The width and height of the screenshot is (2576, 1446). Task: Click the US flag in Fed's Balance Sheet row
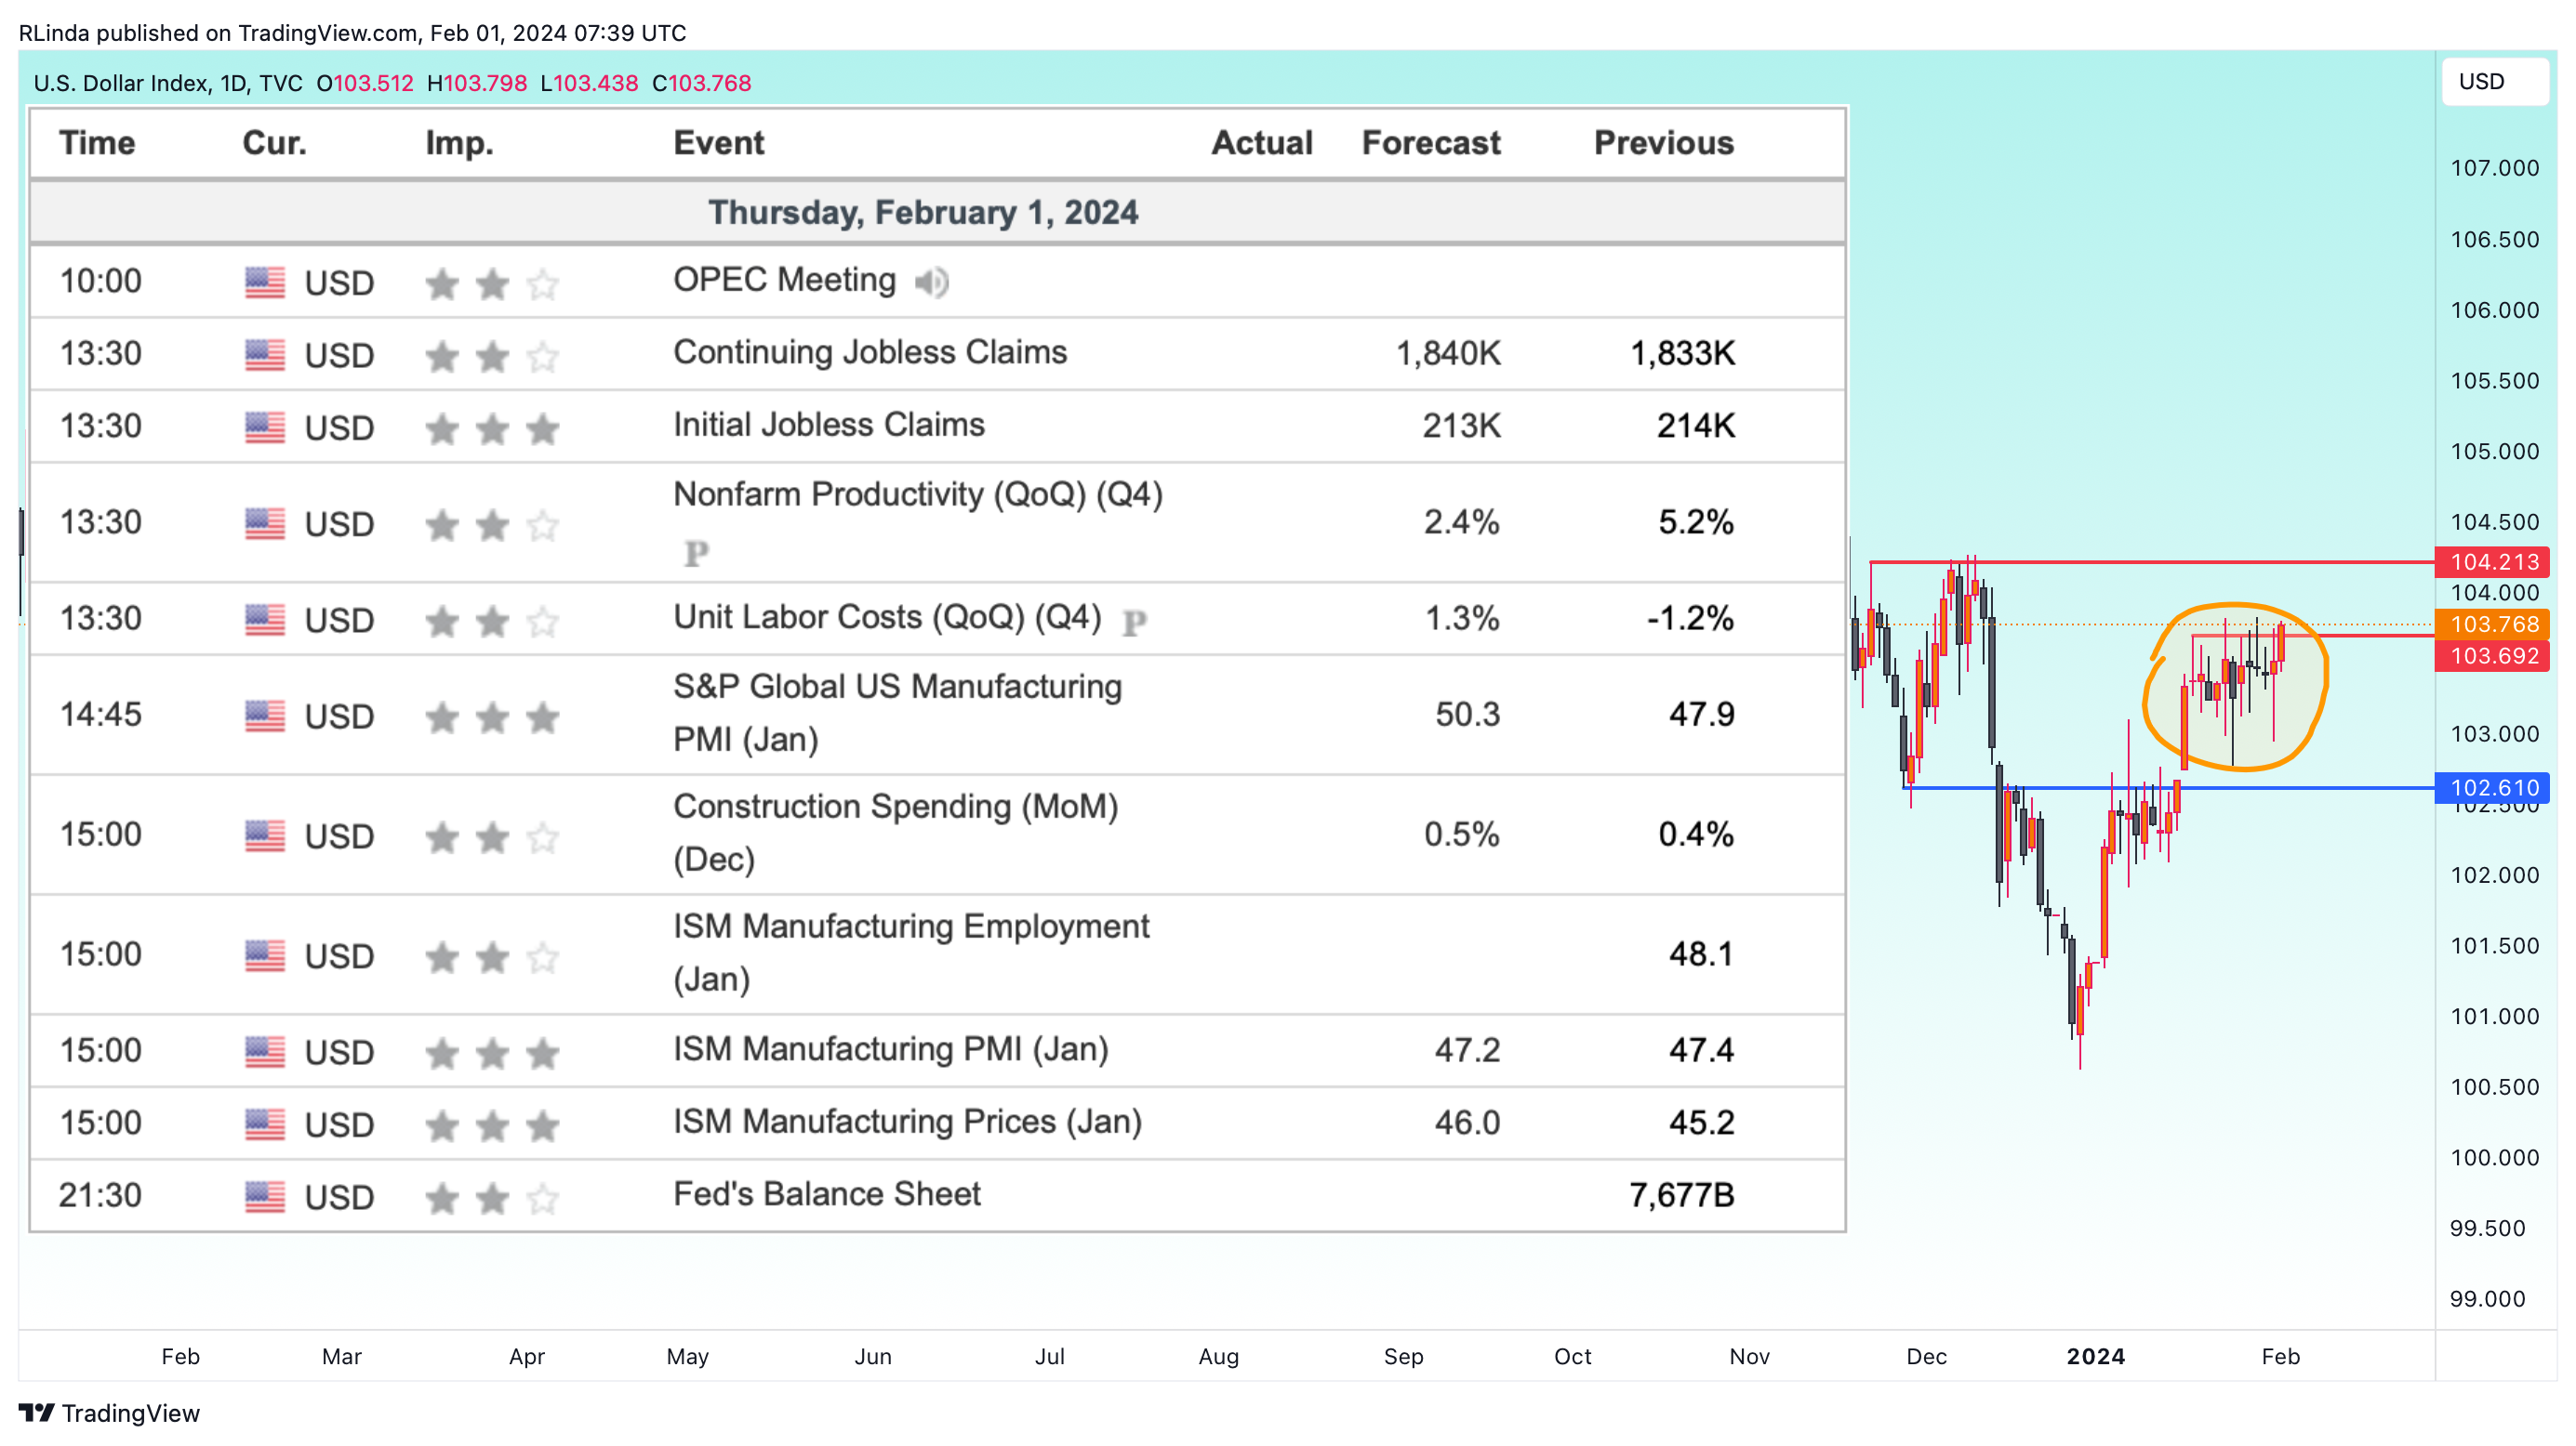click(265, 1196)
